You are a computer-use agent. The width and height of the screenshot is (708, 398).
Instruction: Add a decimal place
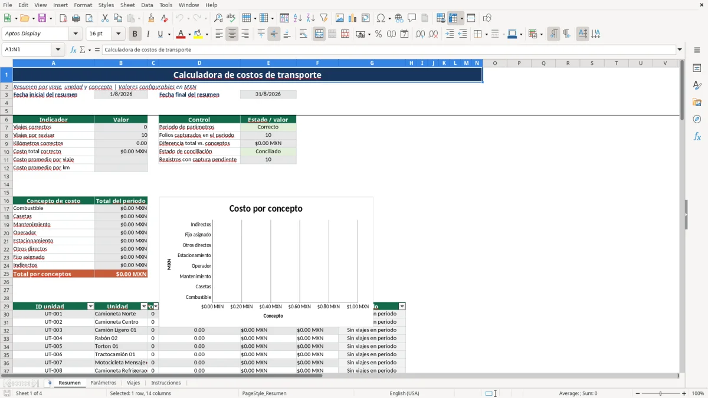click(420, 34)
